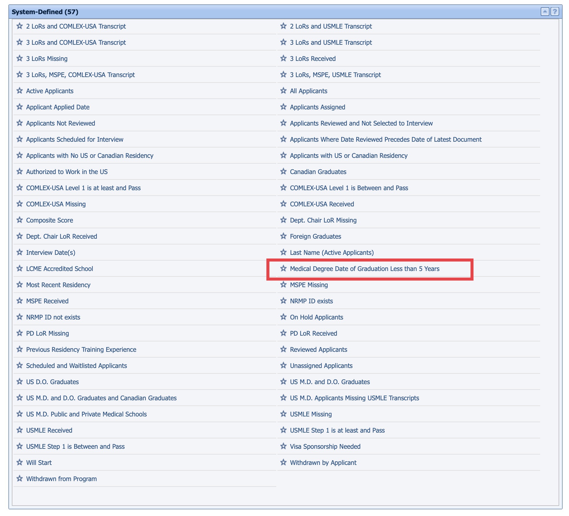Click the star next to USMLE Missing

tap(283, 414)
